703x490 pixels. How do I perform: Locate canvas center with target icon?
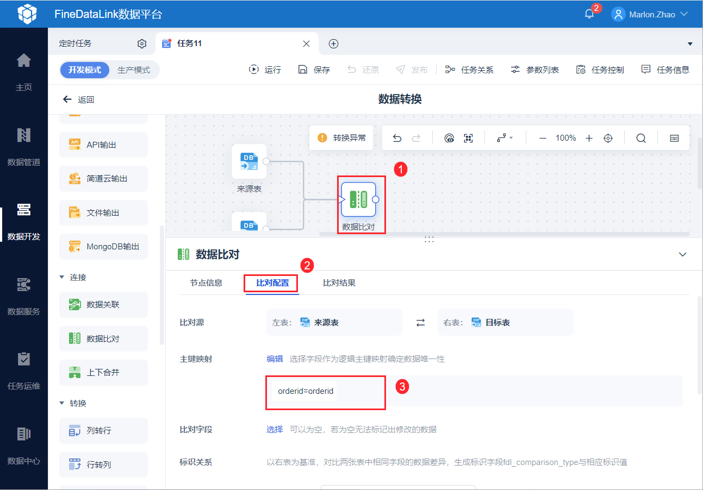(608, 138)
